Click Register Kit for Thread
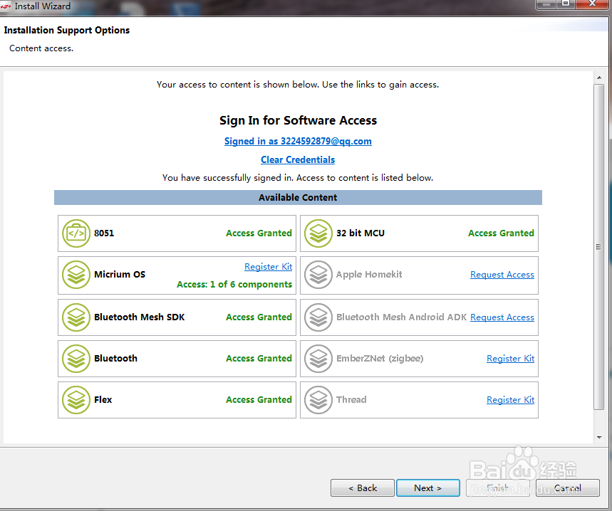 (x=510, y=400)
